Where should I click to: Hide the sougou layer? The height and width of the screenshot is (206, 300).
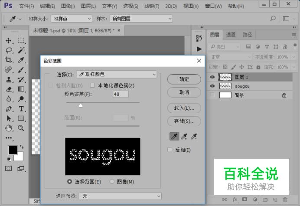click(212, 86)
